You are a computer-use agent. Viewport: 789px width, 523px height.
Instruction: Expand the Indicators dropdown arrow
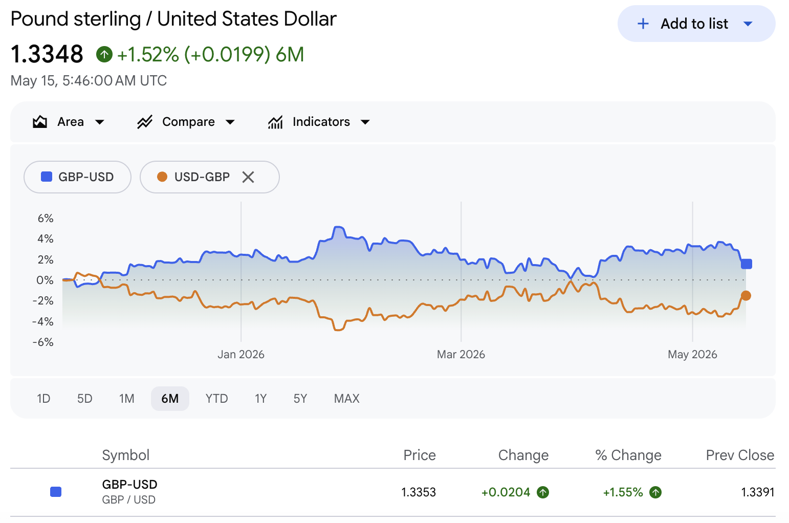[365, 122]
